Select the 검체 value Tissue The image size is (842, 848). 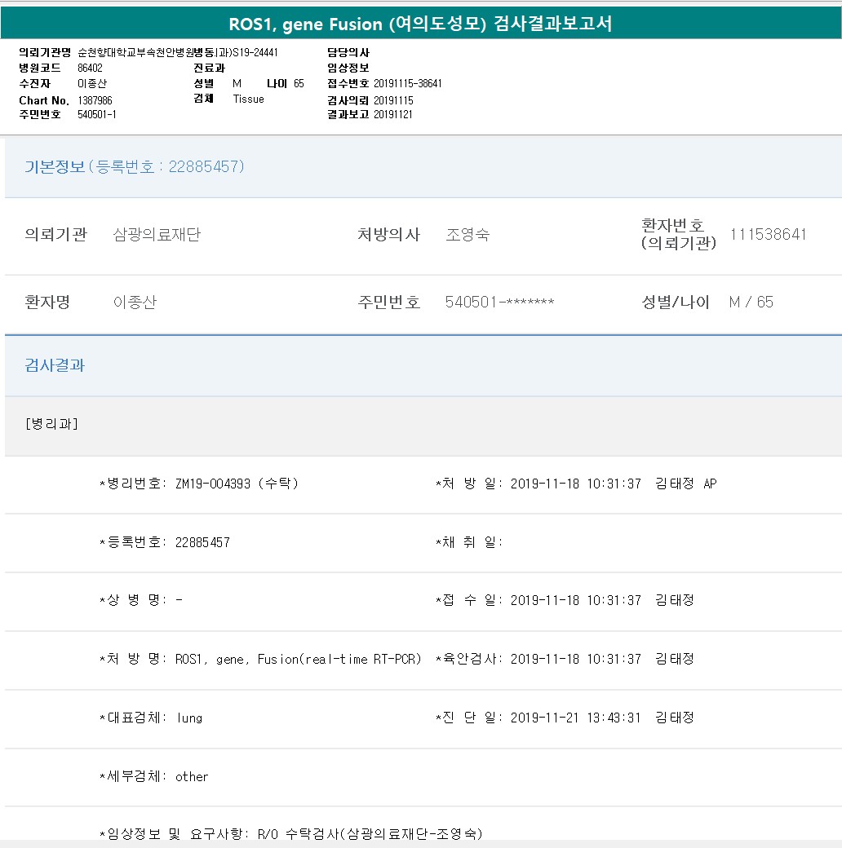coord(248,99)
